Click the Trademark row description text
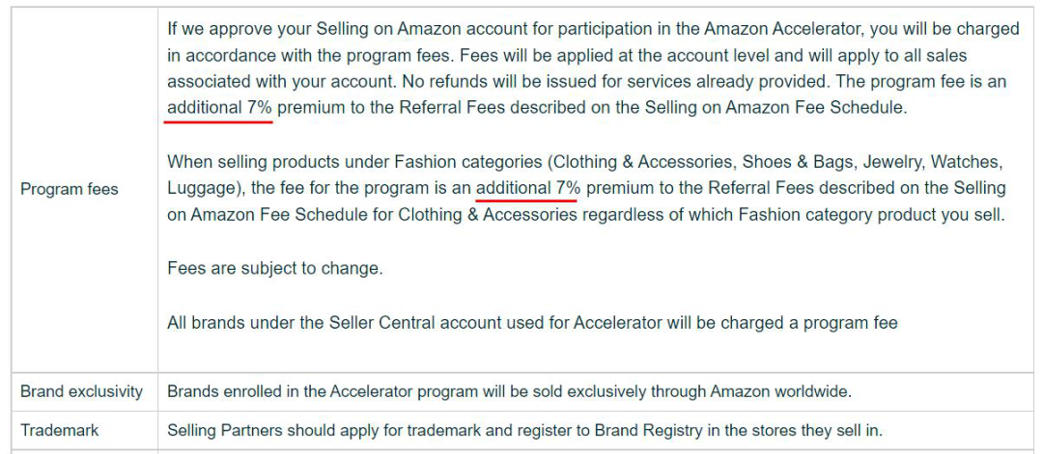This screenshot has width=1043, height=454. 524,430
